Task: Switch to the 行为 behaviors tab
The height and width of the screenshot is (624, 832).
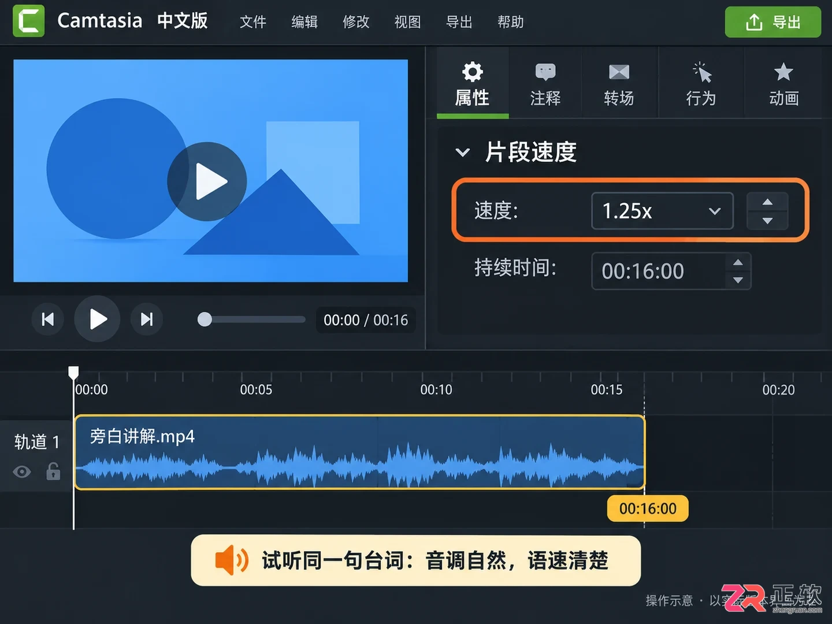Action: [x=701, y=83]
